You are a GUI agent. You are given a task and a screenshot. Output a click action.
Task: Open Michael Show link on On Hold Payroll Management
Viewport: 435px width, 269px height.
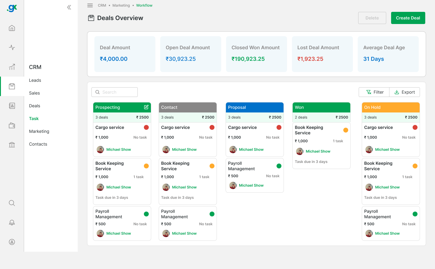point(387,233)
